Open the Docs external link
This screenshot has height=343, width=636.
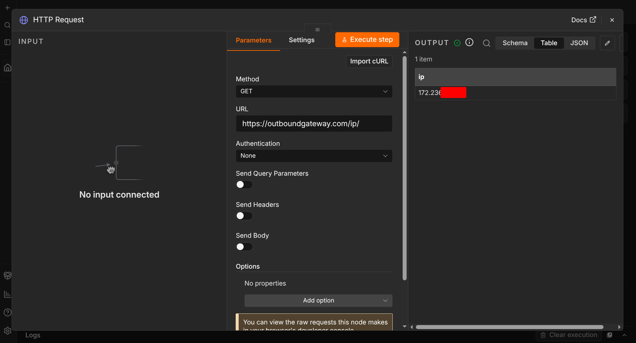tap(583, 20)
